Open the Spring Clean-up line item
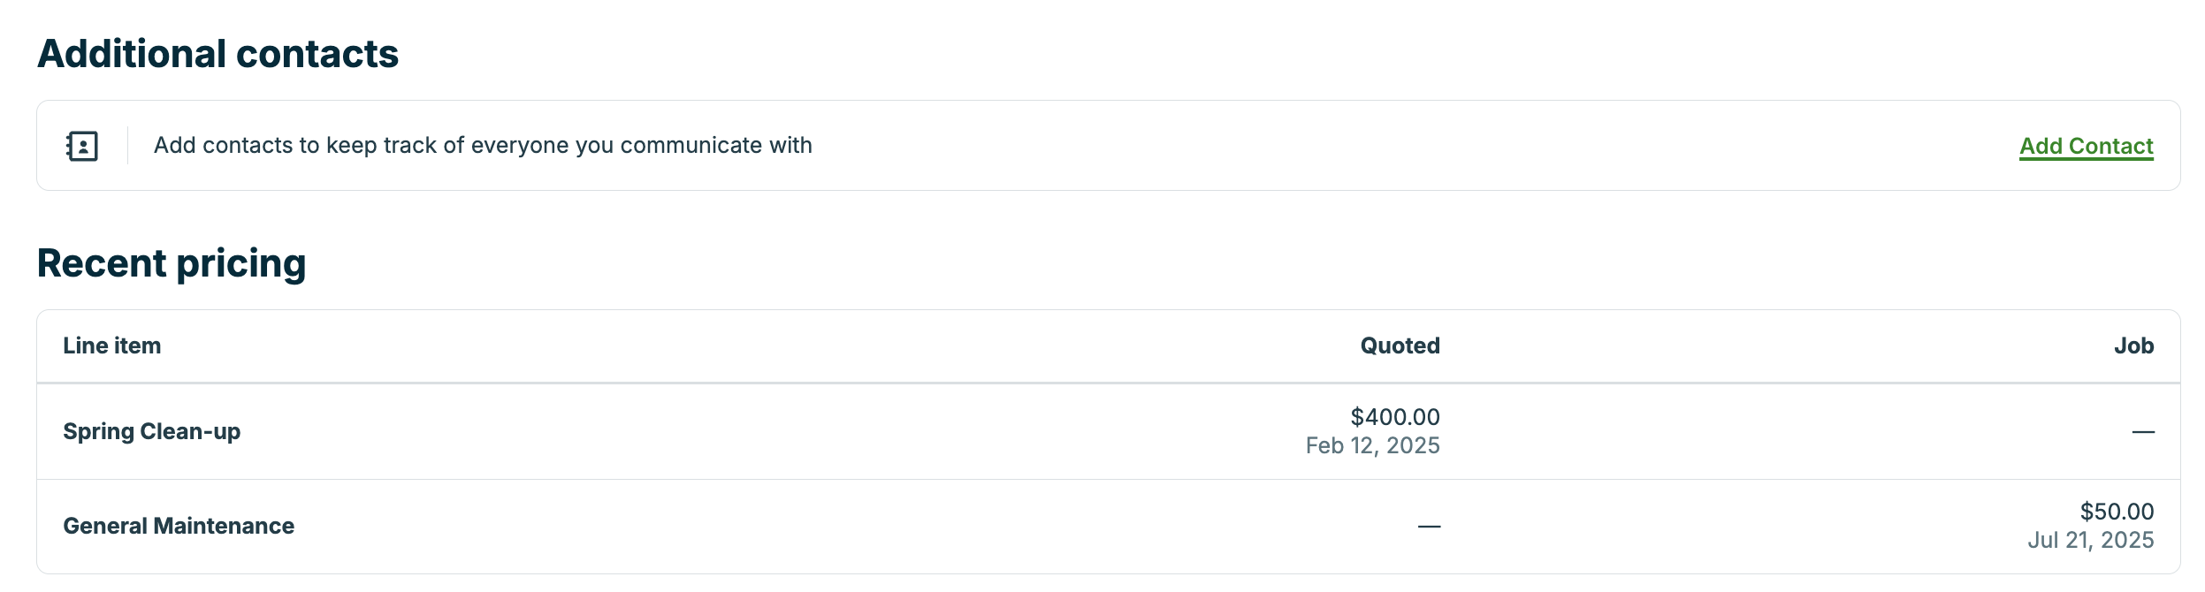 (x=152, y=430)
